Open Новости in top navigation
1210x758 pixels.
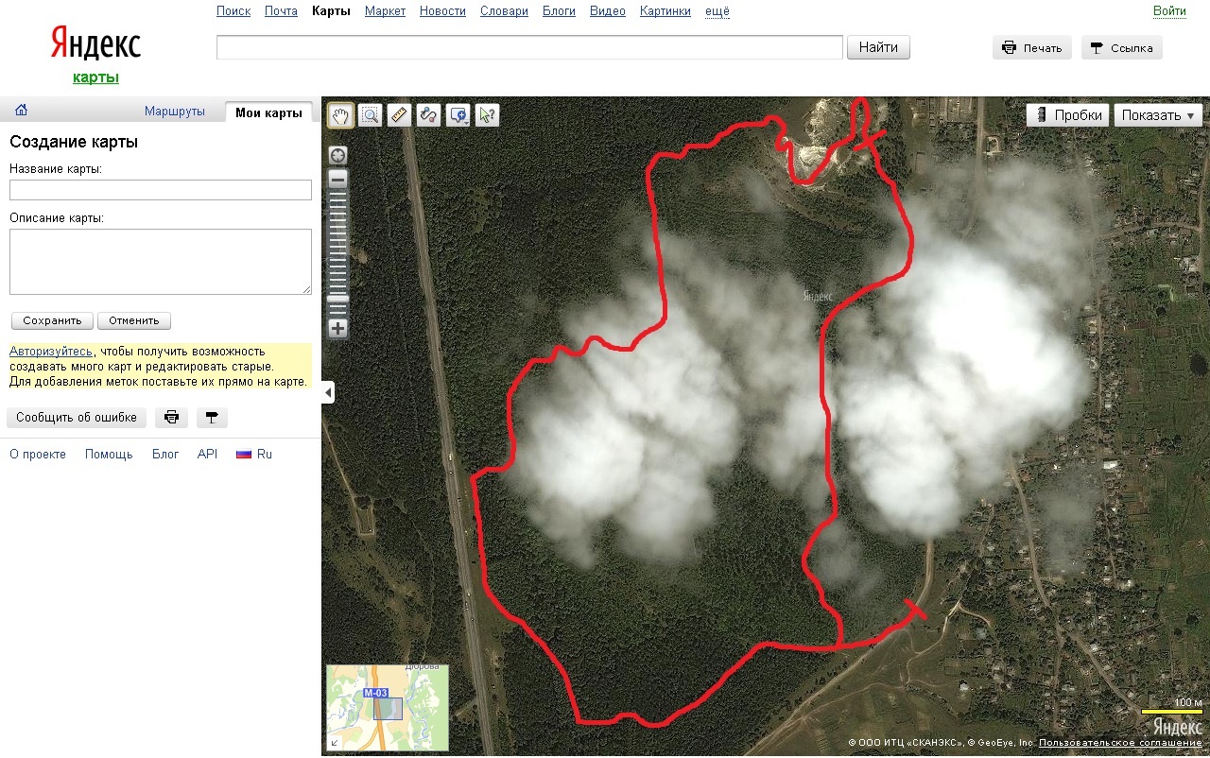click(x=442, y=11)
